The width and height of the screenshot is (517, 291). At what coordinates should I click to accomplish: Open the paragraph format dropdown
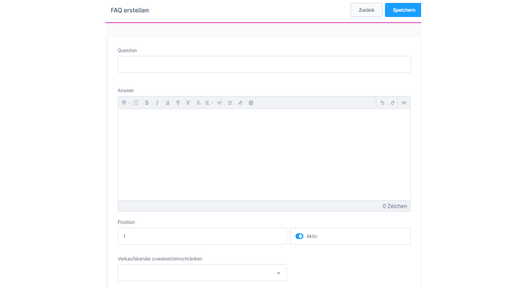[126, 103]
